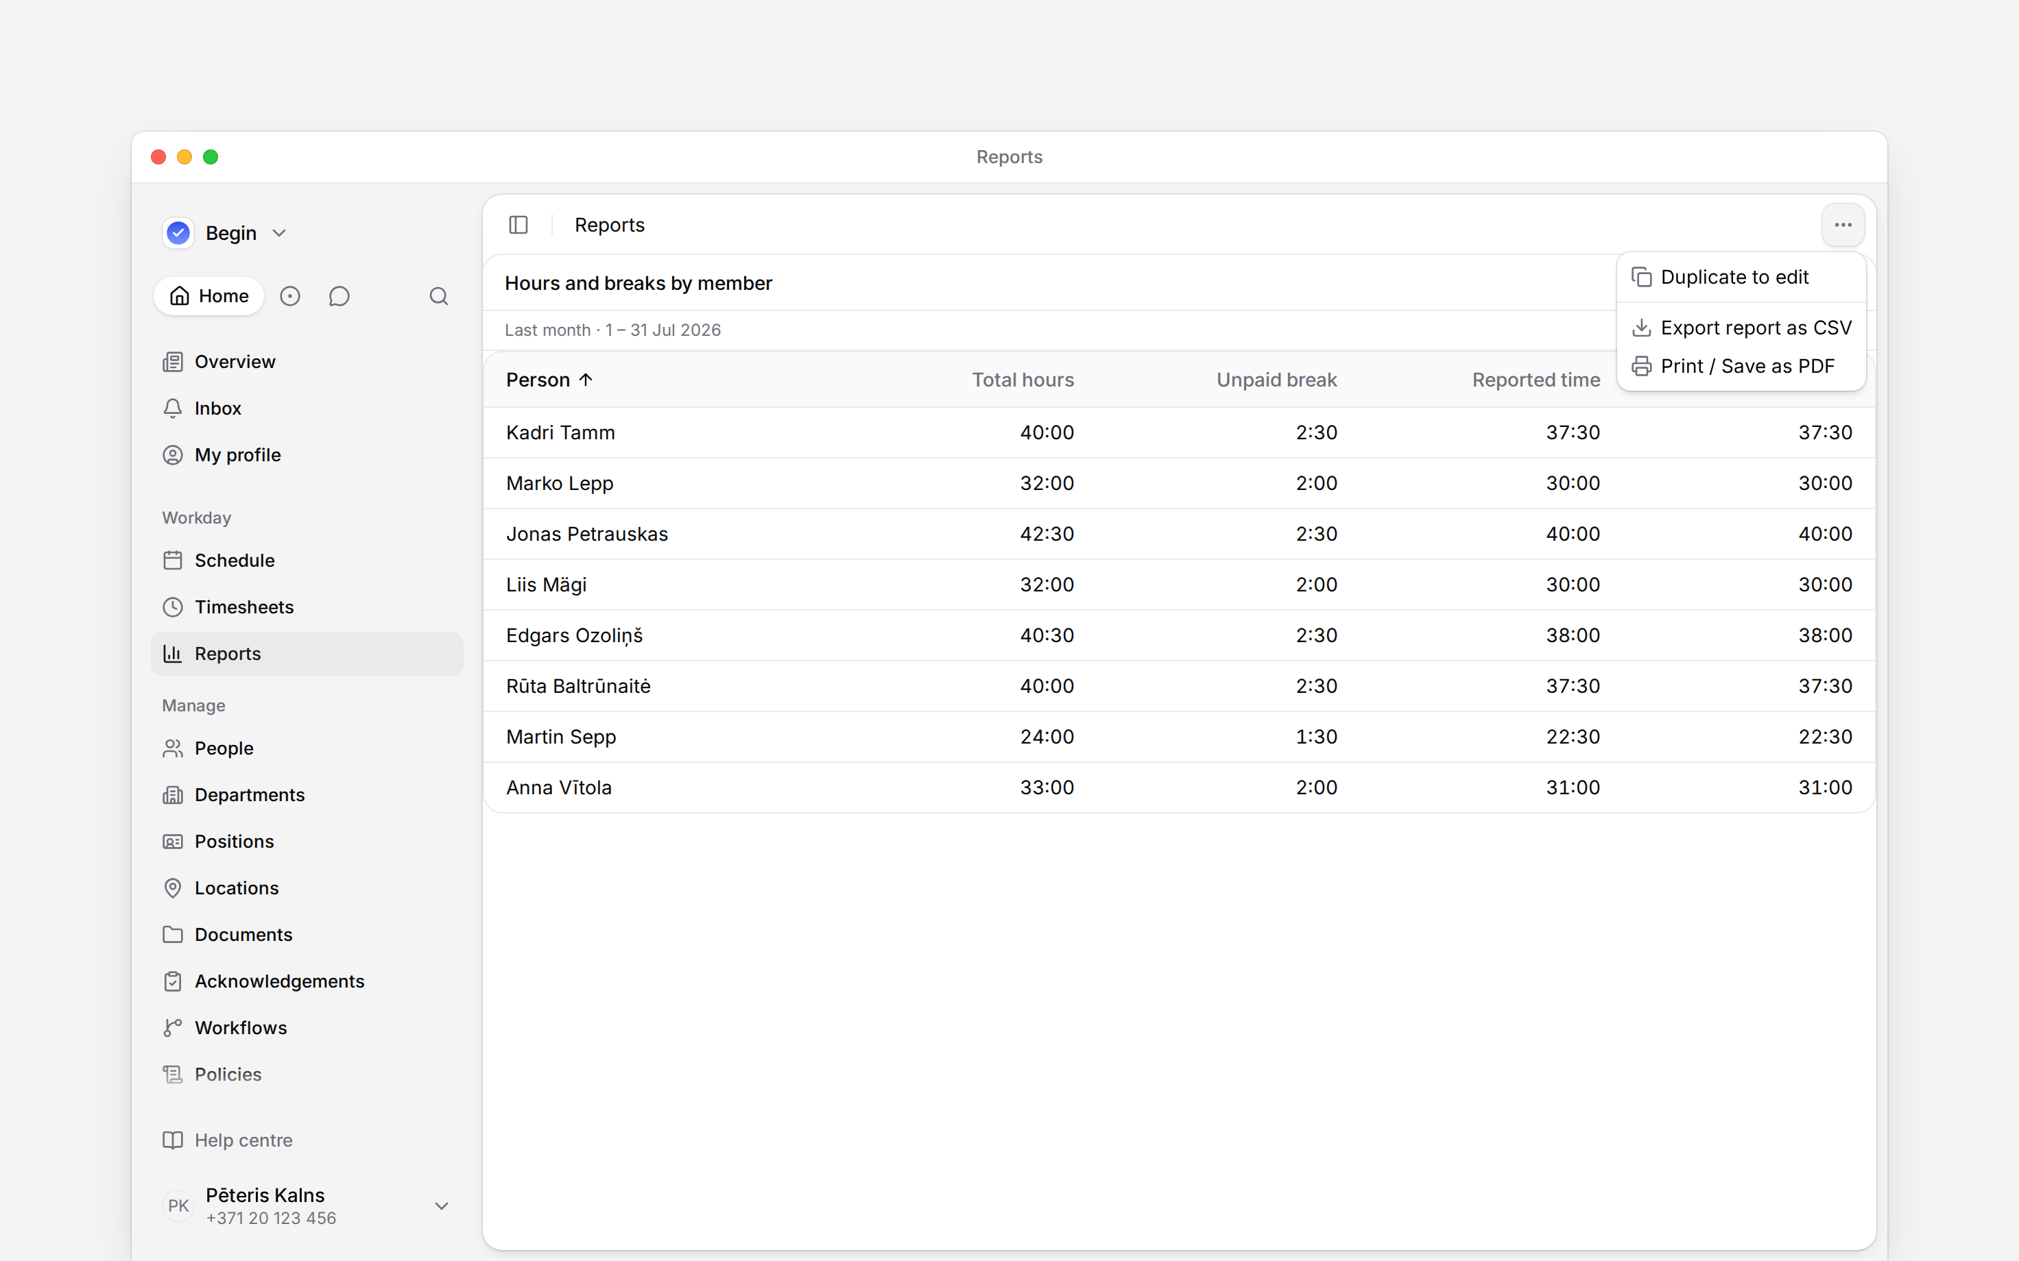This screenshot has height=1261, width=2019.
Task: Click the Documents folder icon
Action: coord(173,935)
